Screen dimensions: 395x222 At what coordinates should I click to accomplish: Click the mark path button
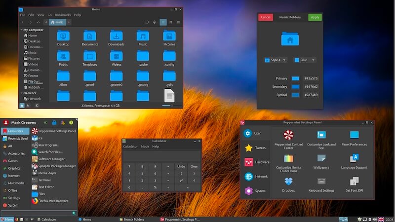(x=57, y=22)
